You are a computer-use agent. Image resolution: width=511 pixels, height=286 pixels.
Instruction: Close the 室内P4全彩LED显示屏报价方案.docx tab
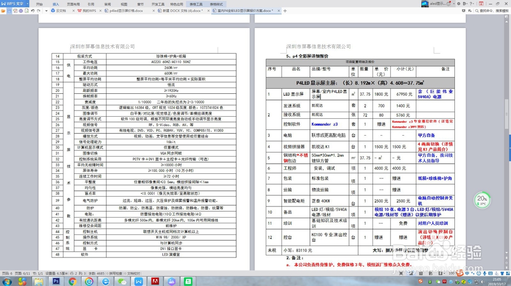coord(278,11)
